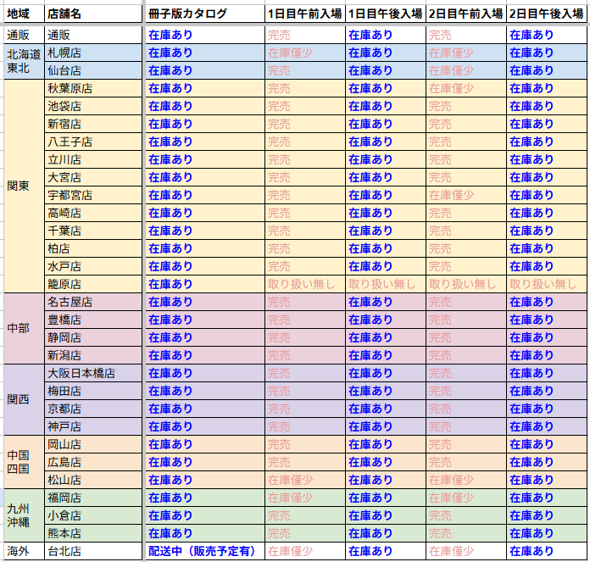This screenshot has width=590, height=562.
Task: Click the 立川店 store name cell
Action: [x=93, y=159]
